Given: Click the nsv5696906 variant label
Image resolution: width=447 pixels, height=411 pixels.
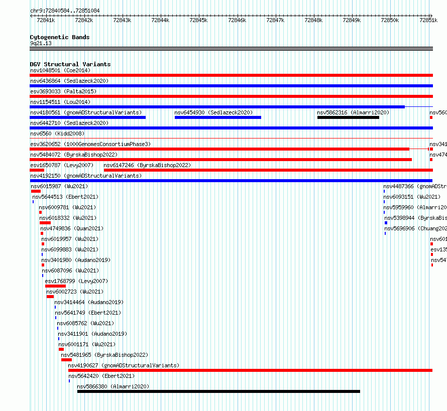Looking at the screenshot, I should coord(416,228).
